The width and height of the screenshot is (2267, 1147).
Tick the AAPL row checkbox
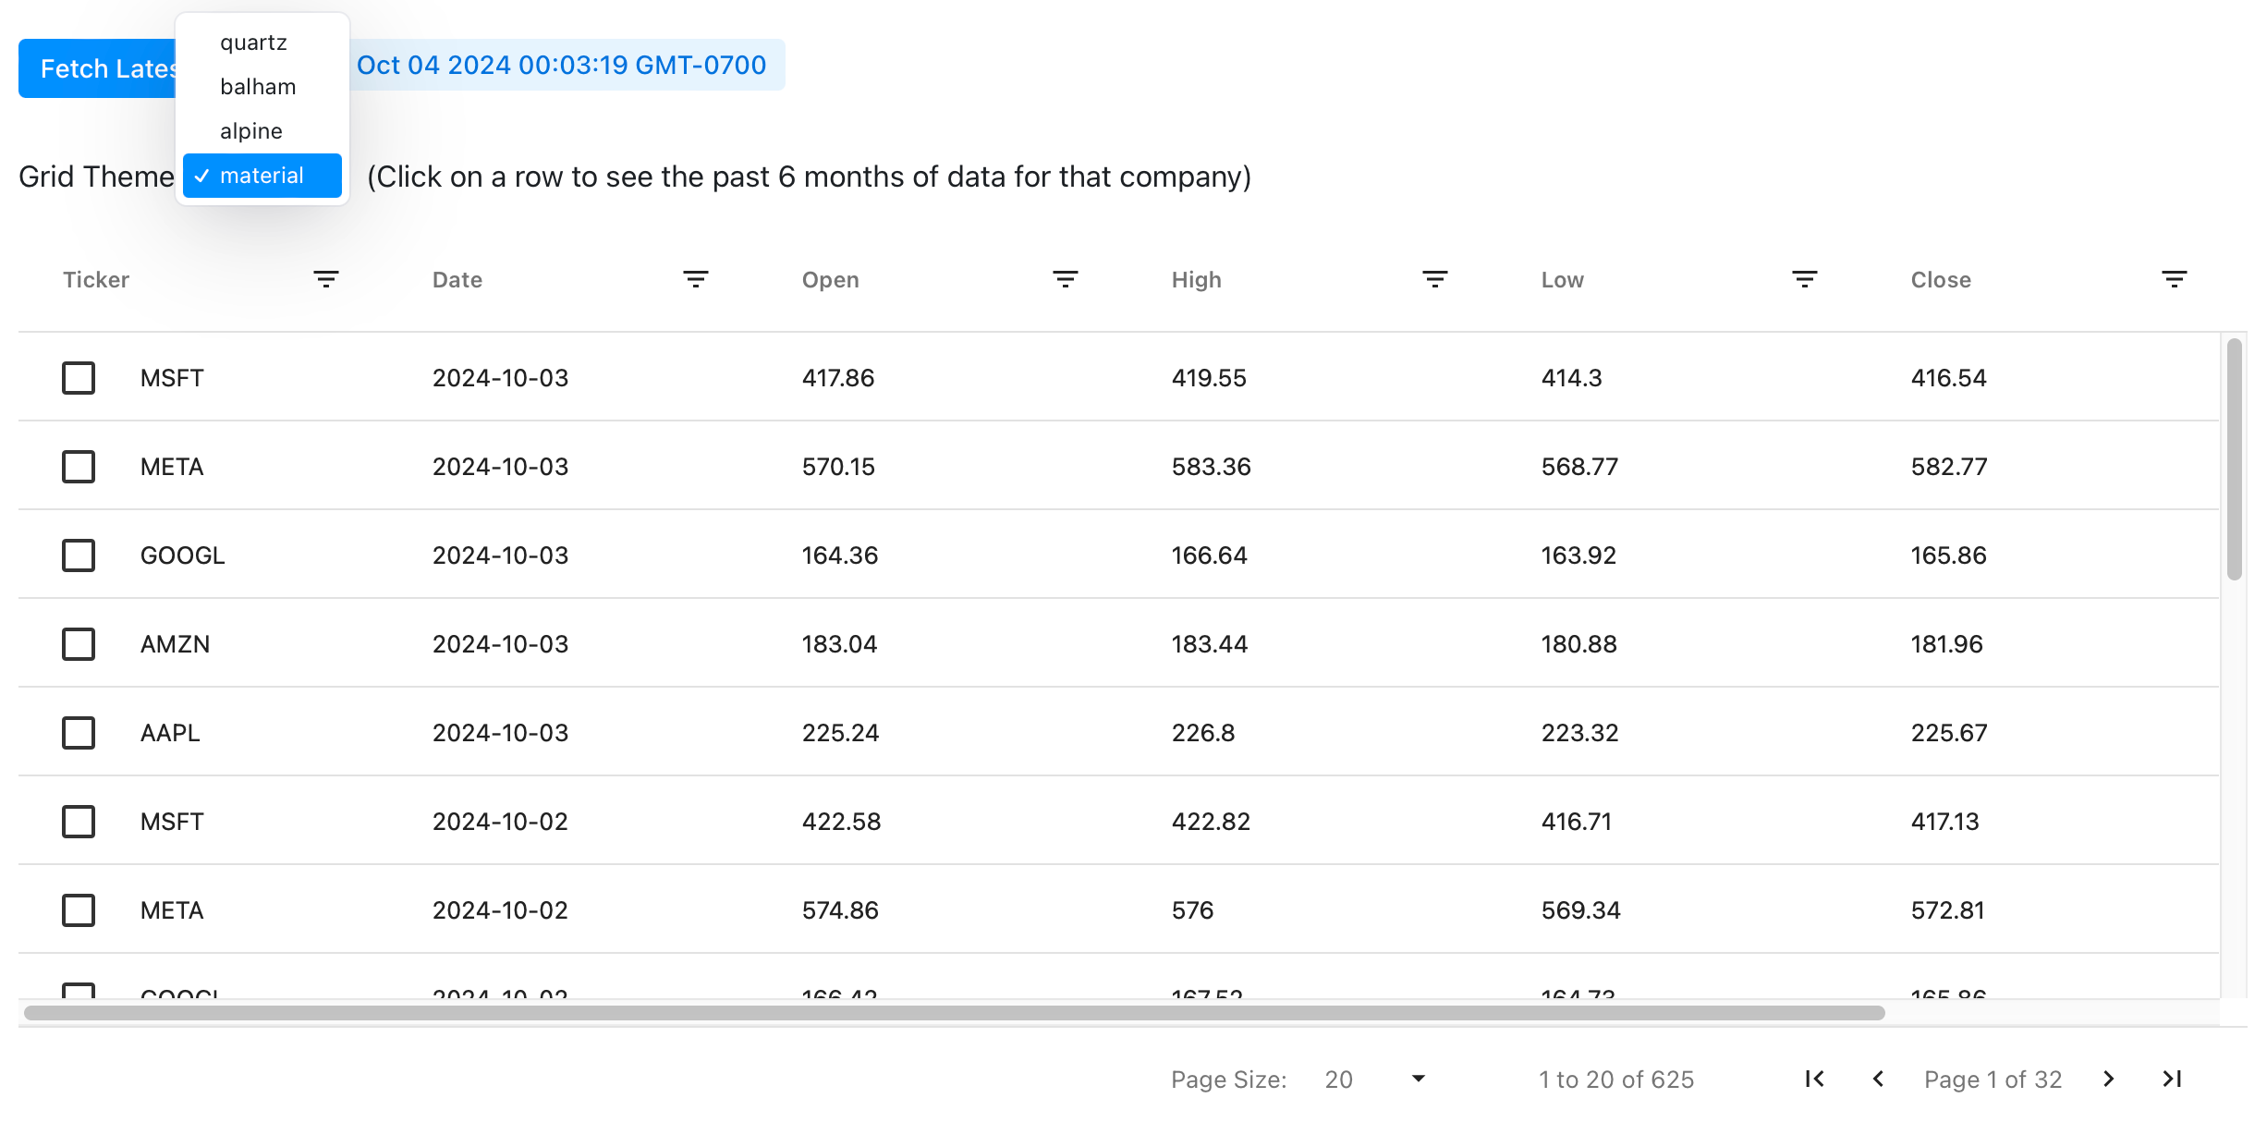click(79, 733)
